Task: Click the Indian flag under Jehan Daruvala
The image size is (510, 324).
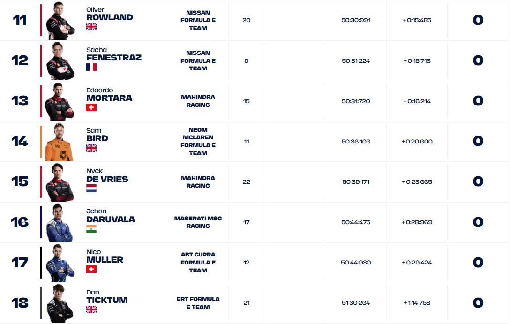Action: coord(91,228)
